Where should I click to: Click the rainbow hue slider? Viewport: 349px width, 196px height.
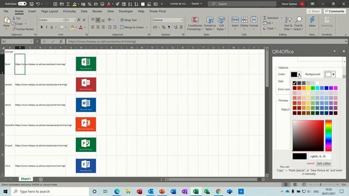point(328,136)
